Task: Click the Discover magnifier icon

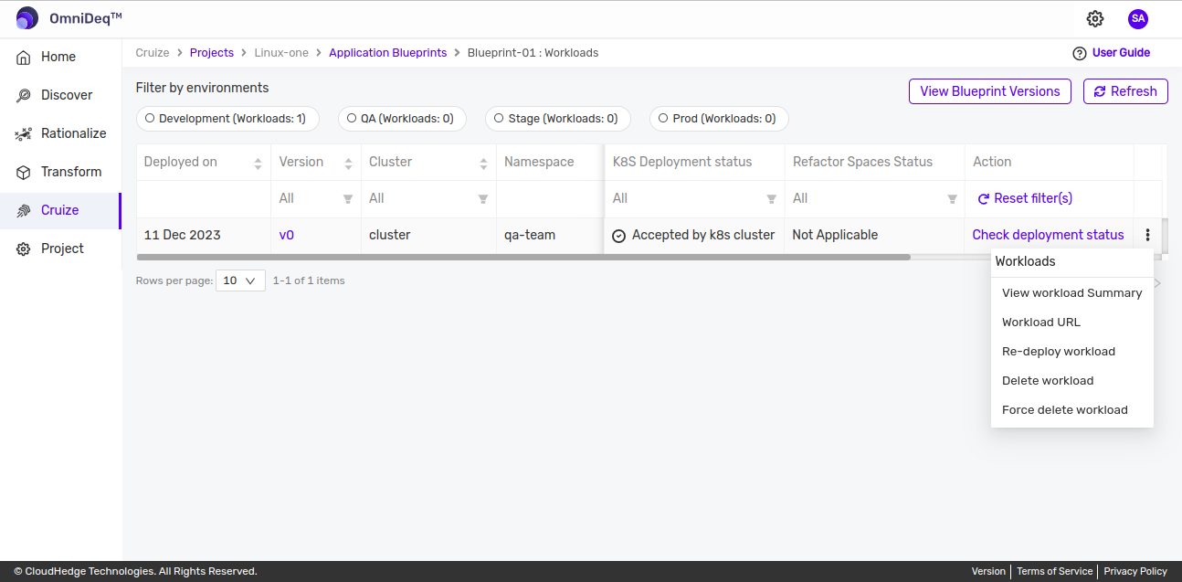Action: tap(24, 95)
